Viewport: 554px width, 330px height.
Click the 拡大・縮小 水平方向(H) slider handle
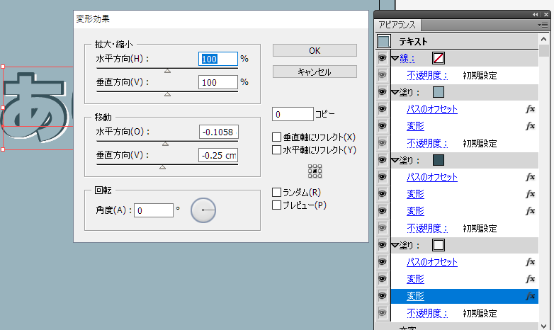pos(167,71)
